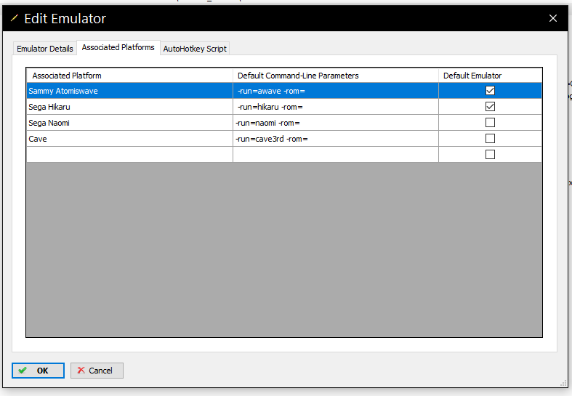Sort by Associated Platform column header
This screenshot has height=396, width=572.
click(x=129, y=76)
